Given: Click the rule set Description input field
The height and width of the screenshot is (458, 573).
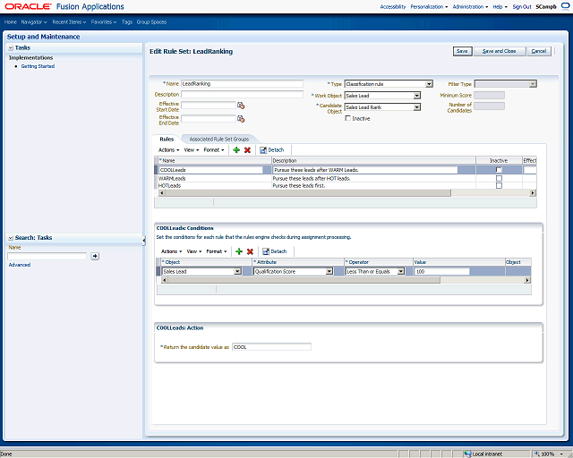Looking at the screenshot, I should (242, 94).
